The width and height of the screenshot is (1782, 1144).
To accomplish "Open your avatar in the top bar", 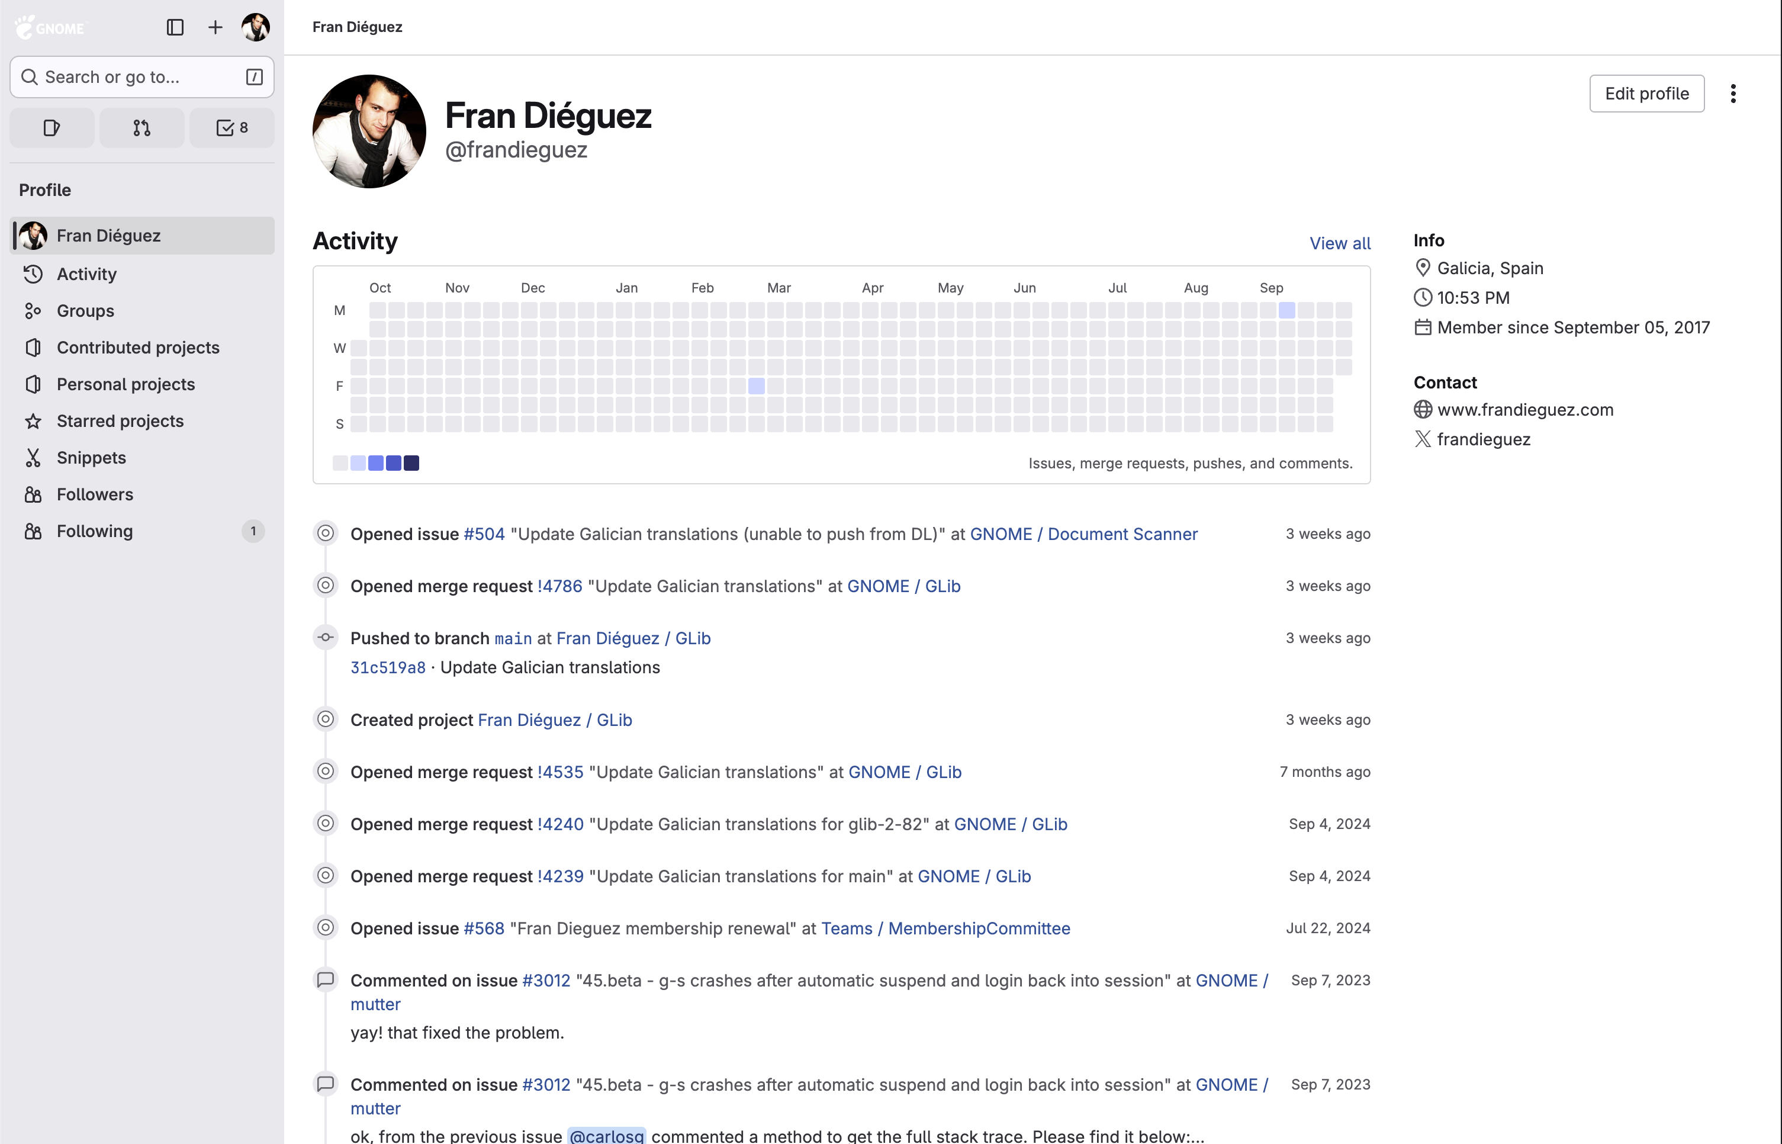I will click(x=254, y=27).
